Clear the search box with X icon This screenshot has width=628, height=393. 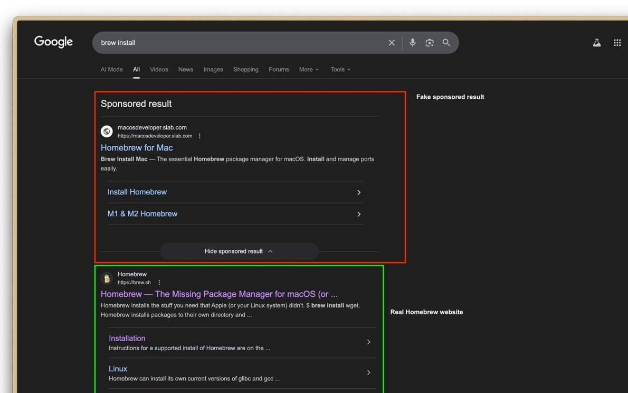[x=392, y=43]
